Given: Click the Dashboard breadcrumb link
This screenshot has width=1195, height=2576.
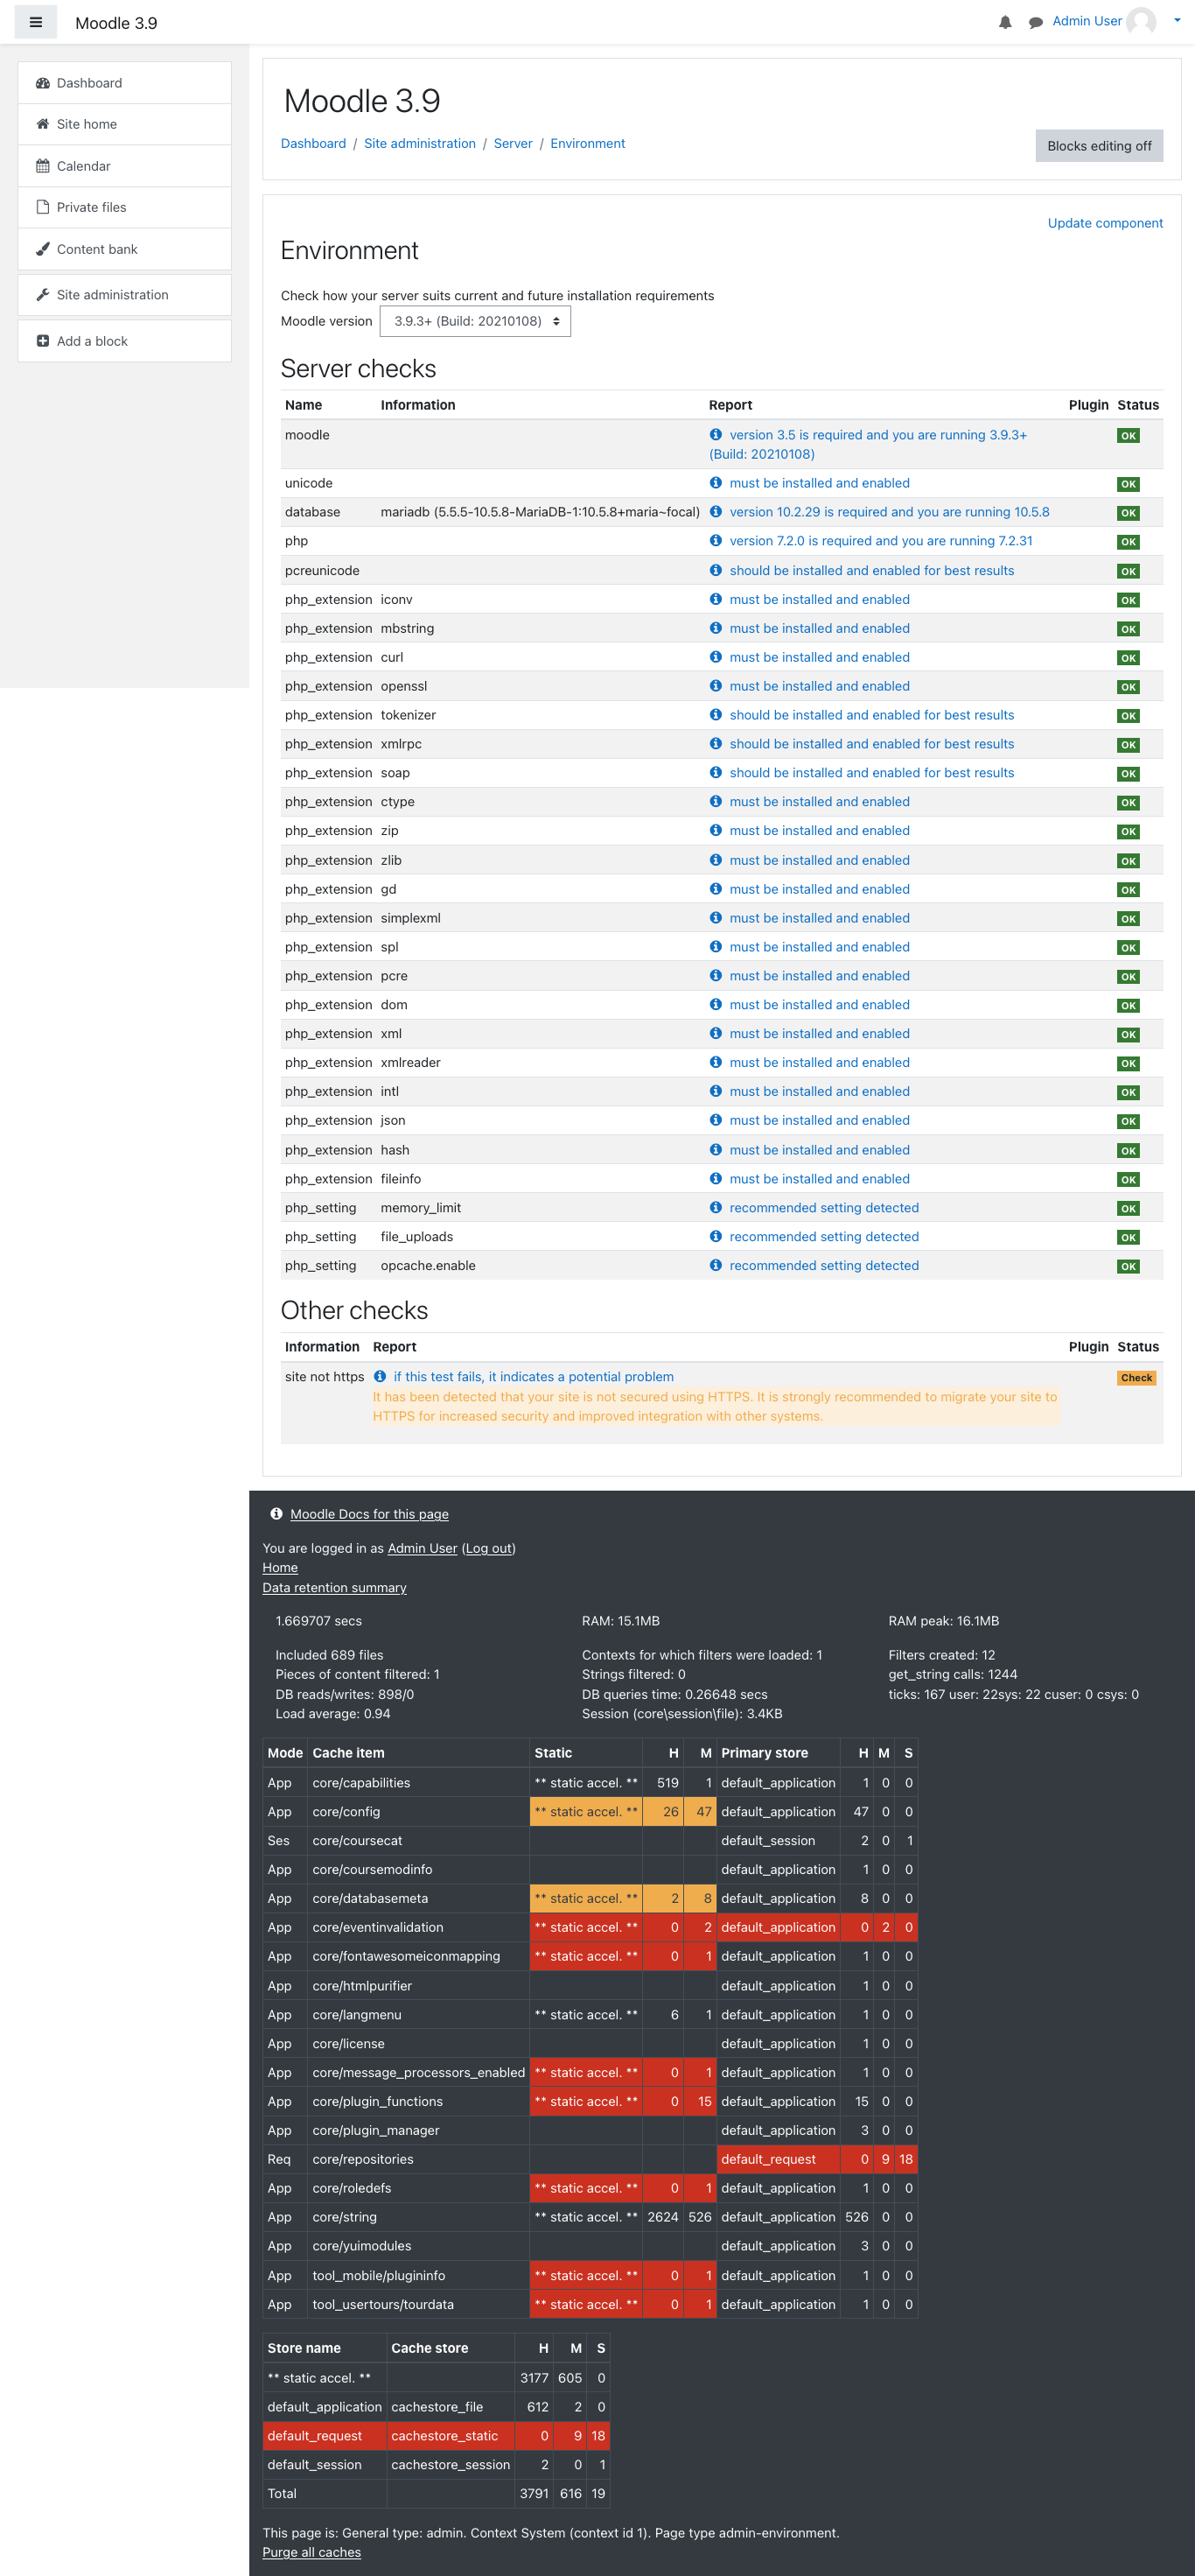Looking at the screenshot, I should 312,143.
